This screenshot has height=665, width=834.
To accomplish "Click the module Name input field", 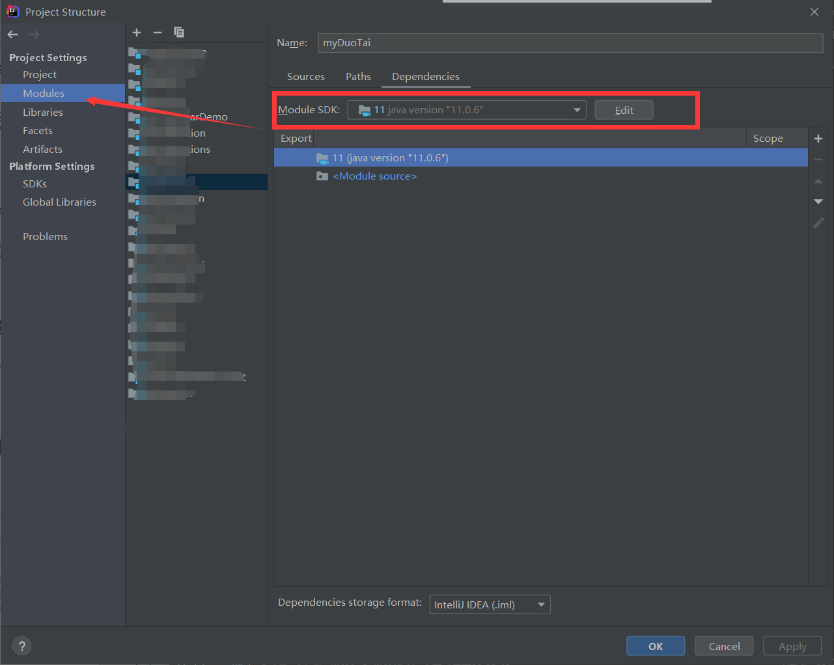I will (x=570, y=43).
